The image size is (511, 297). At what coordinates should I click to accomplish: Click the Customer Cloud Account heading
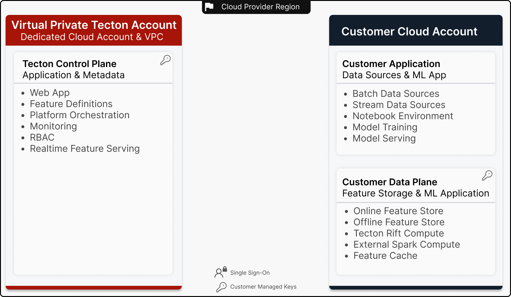click(x=409, y=31)
